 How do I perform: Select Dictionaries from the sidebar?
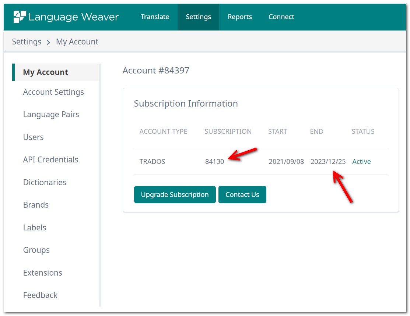[45, 182]
